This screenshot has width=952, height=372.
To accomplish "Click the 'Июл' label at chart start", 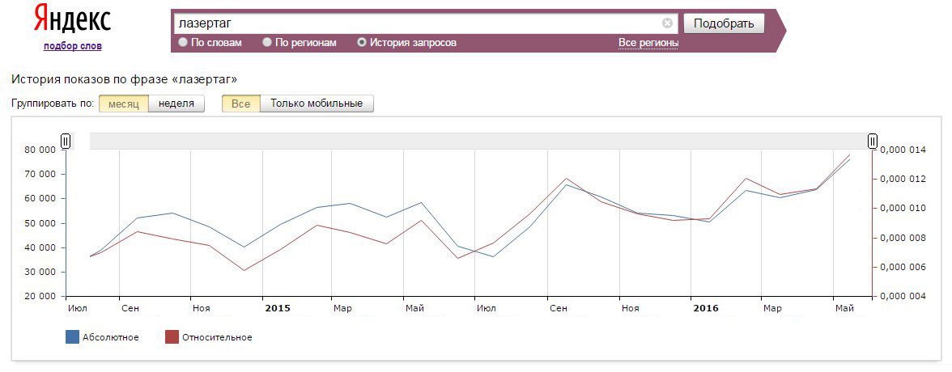I will (78, 309).
